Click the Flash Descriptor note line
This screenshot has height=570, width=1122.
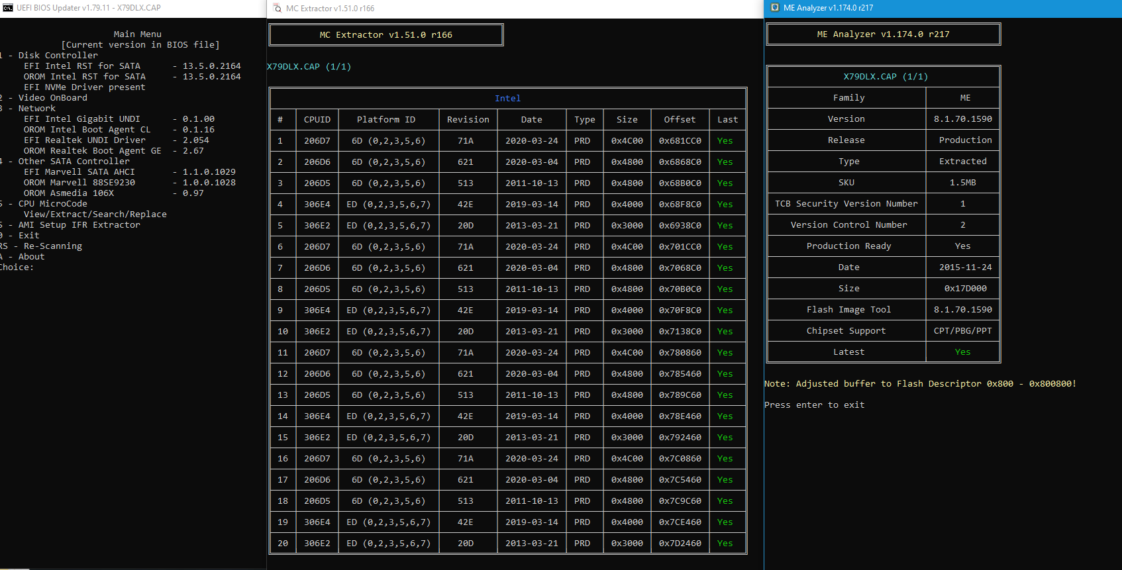(x=921, y=384)
